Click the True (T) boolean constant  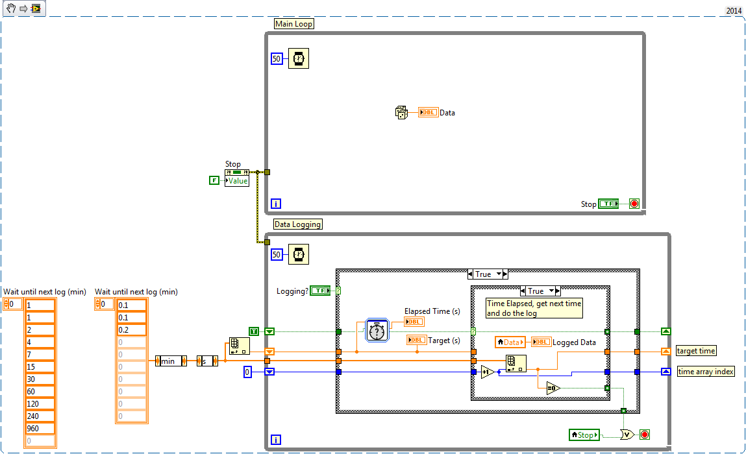254,331
